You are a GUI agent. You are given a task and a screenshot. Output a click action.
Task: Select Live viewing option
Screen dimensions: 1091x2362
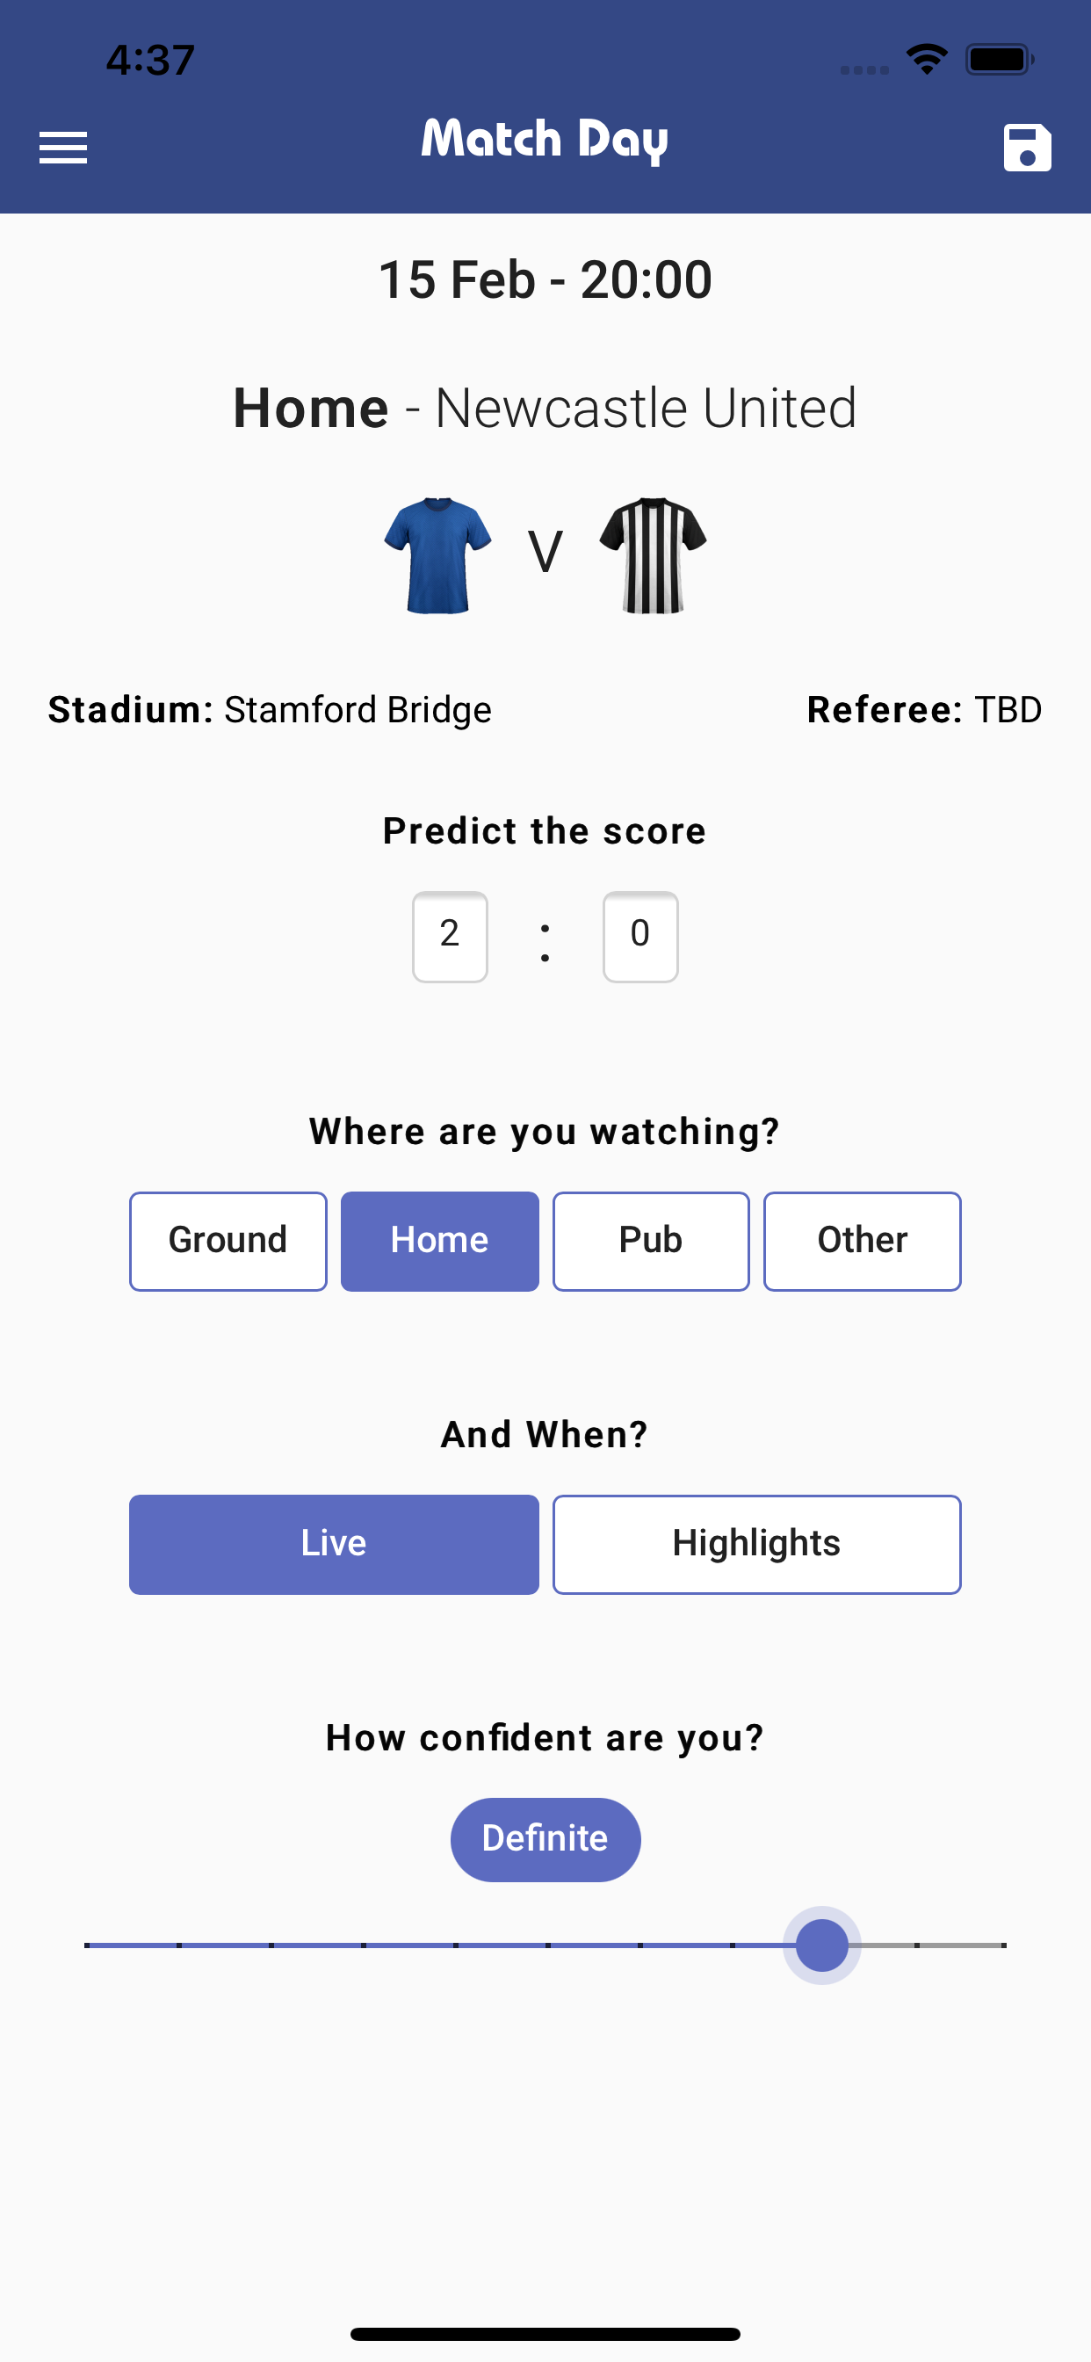pos(334,1544)
